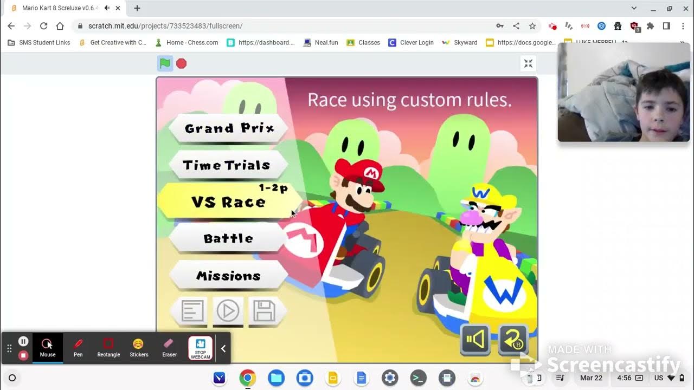Open the Extensions puzzle piece menu
694x390 pixels.
[x=651, y=26]
